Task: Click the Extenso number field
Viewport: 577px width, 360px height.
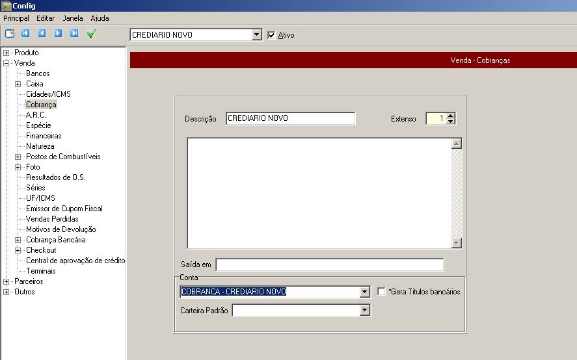Action: pyautogui.click(x=436, y=118)
